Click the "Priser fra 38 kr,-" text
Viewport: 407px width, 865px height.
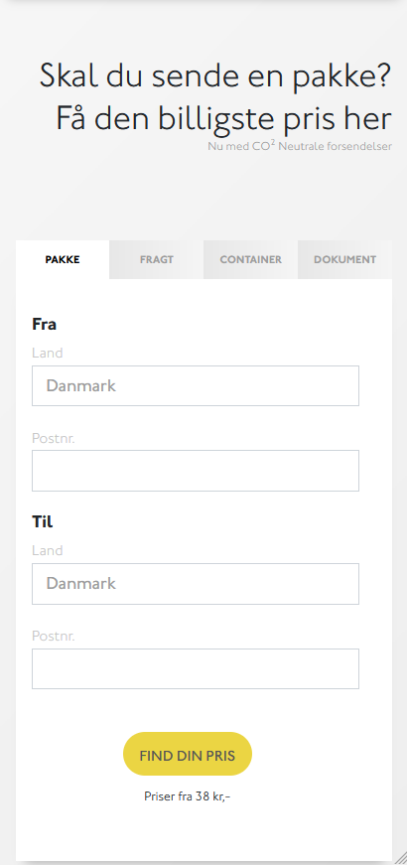(x=188, y=796)
